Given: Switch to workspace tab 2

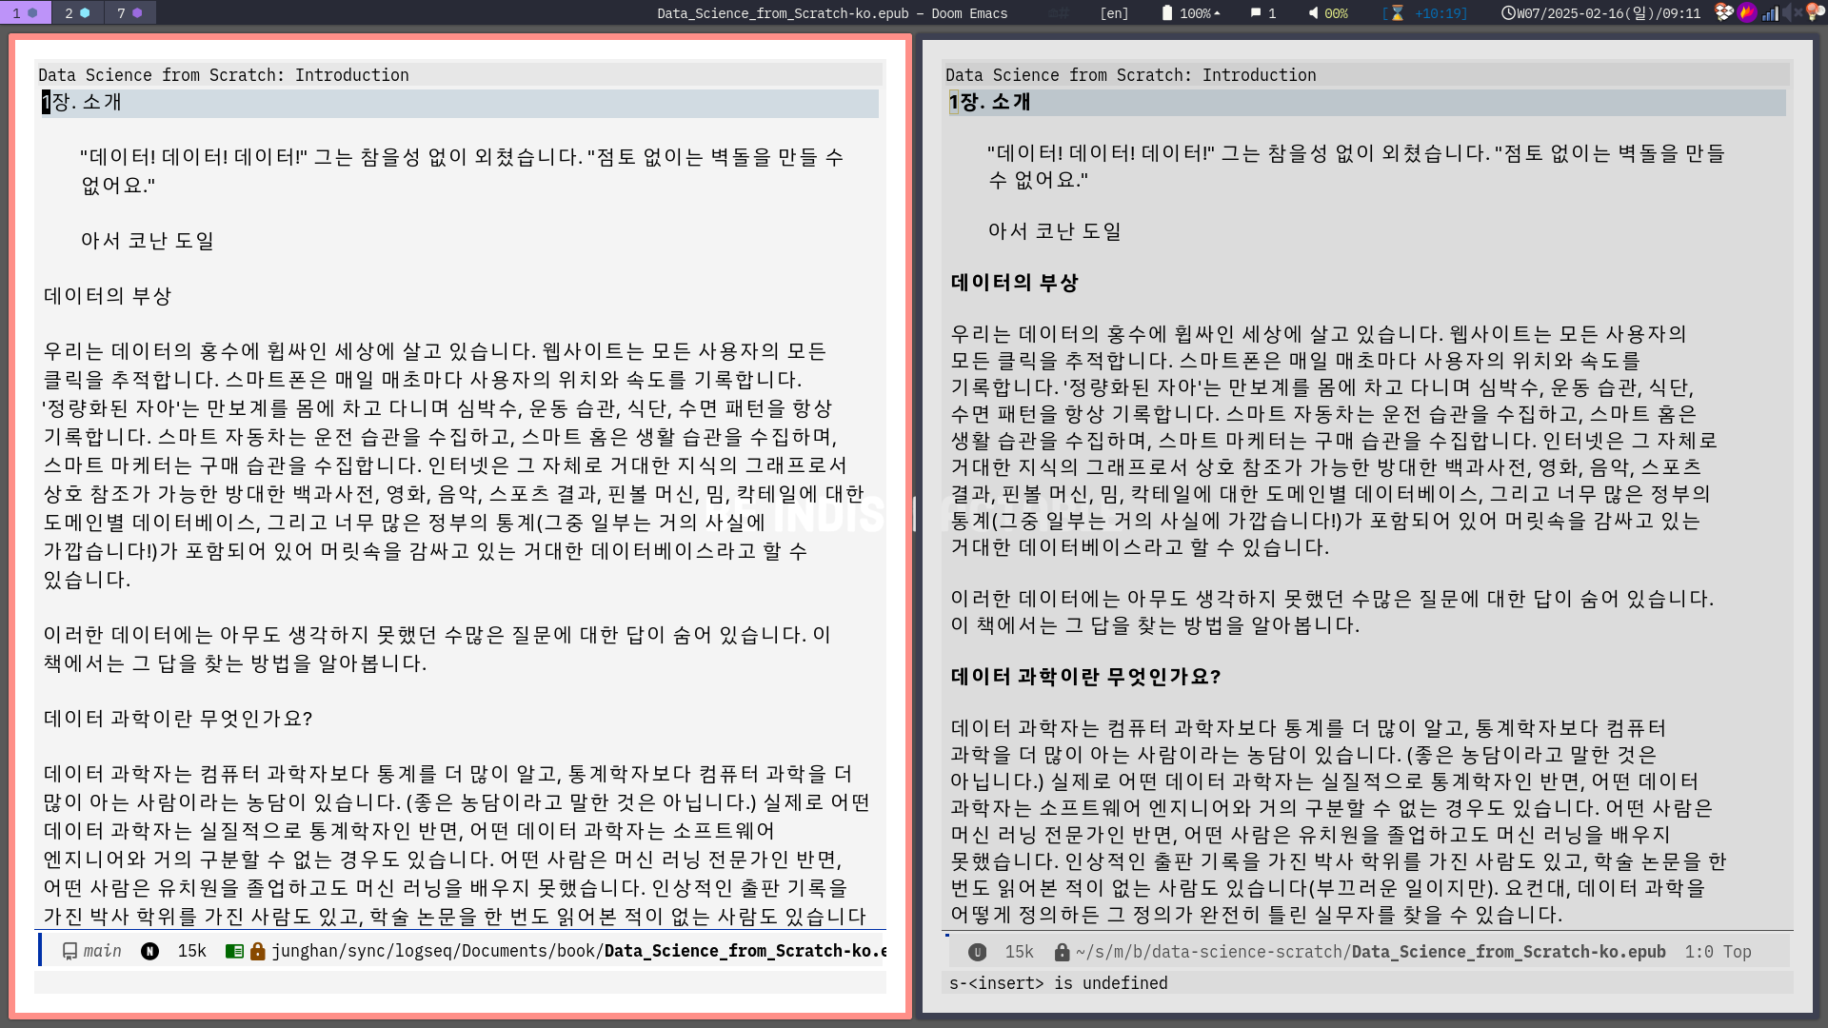Looking at the screenshot, I should pos(77,12).
